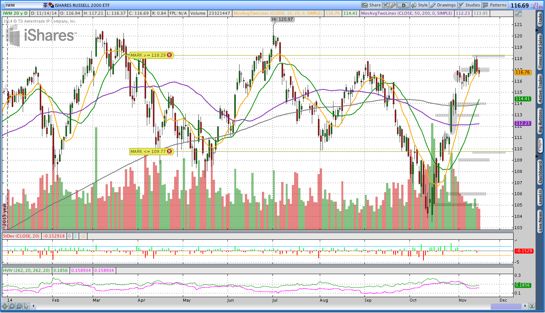Click the zoom out magnifier icon
The width and height of the screenshot is (545, 313).
click(x=19, y=306)
